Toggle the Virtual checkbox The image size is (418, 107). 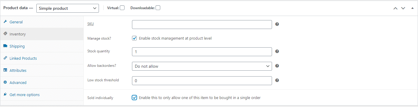pos(122,8)
